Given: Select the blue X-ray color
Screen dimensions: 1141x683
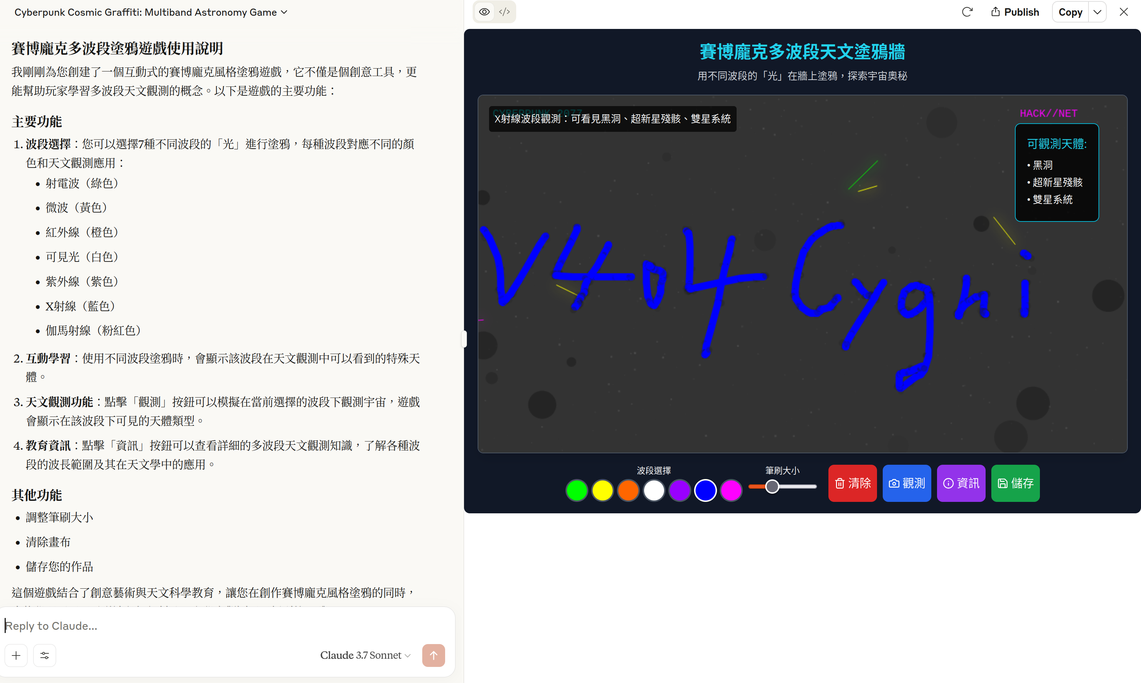Looking at the screenshot, I should (x=706, y=490).
